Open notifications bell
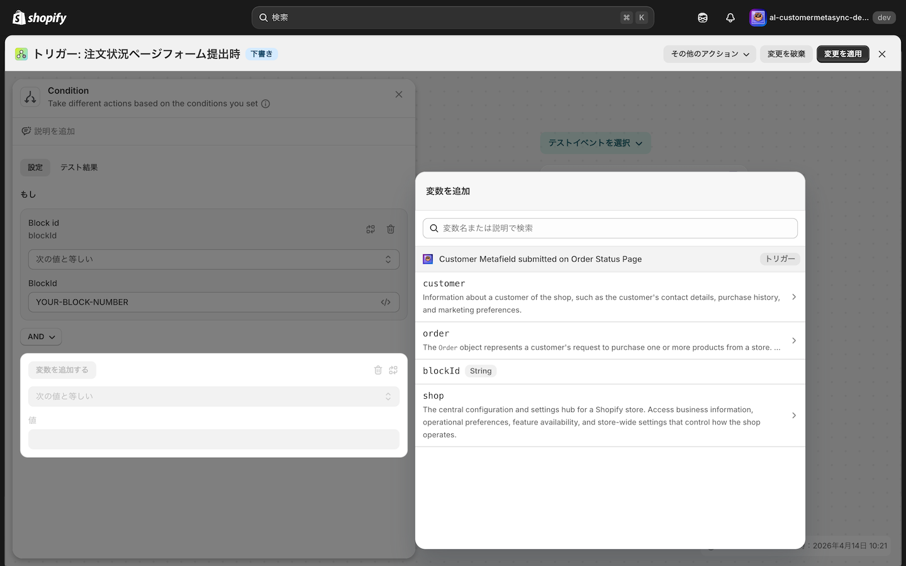The width and height of the screenshot is (906, 566). pos(730,18)
